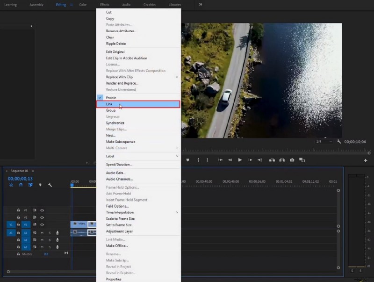374x282 pixels.
Task: Click the Add Marker icon in Program Monitor
Action: 187,159
